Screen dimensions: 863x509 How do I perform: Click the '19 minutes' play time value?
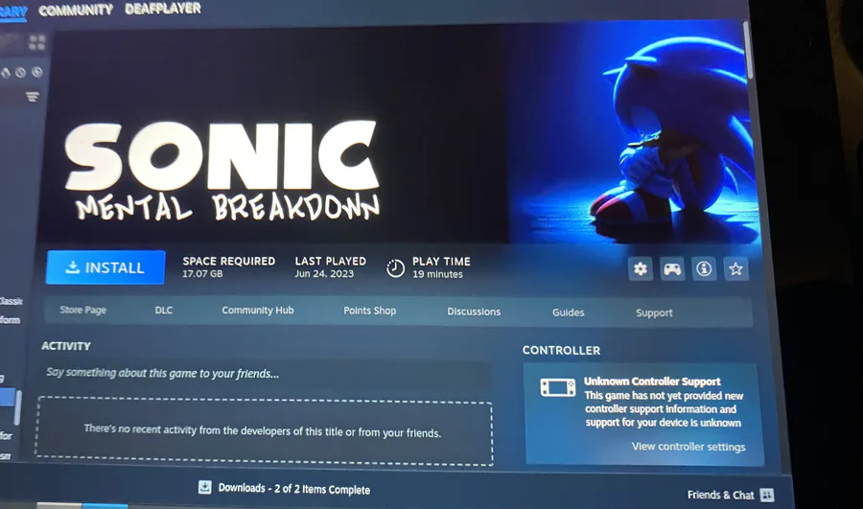pos(437,274)
